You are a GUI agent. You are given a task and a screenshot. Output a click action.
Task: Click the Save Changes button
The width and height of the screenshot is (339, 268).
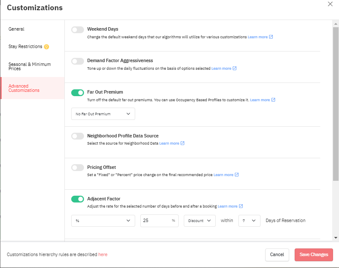click(x=314, y=255)
